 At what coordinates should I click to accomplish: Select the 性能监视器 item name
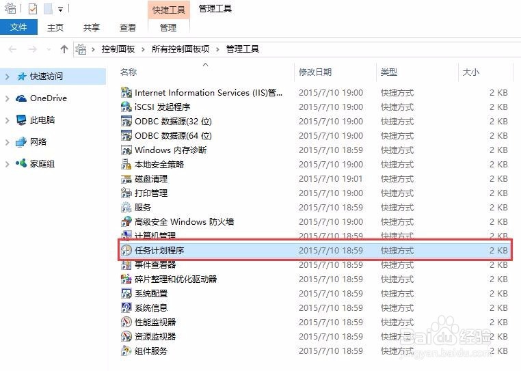155,322
